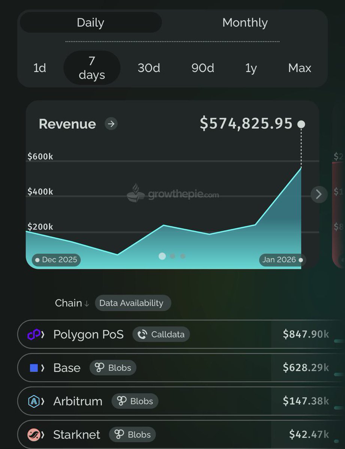Click the $847.90k Polygon PoS value
This screenshot has height=449, width=345.
(306, 334)
